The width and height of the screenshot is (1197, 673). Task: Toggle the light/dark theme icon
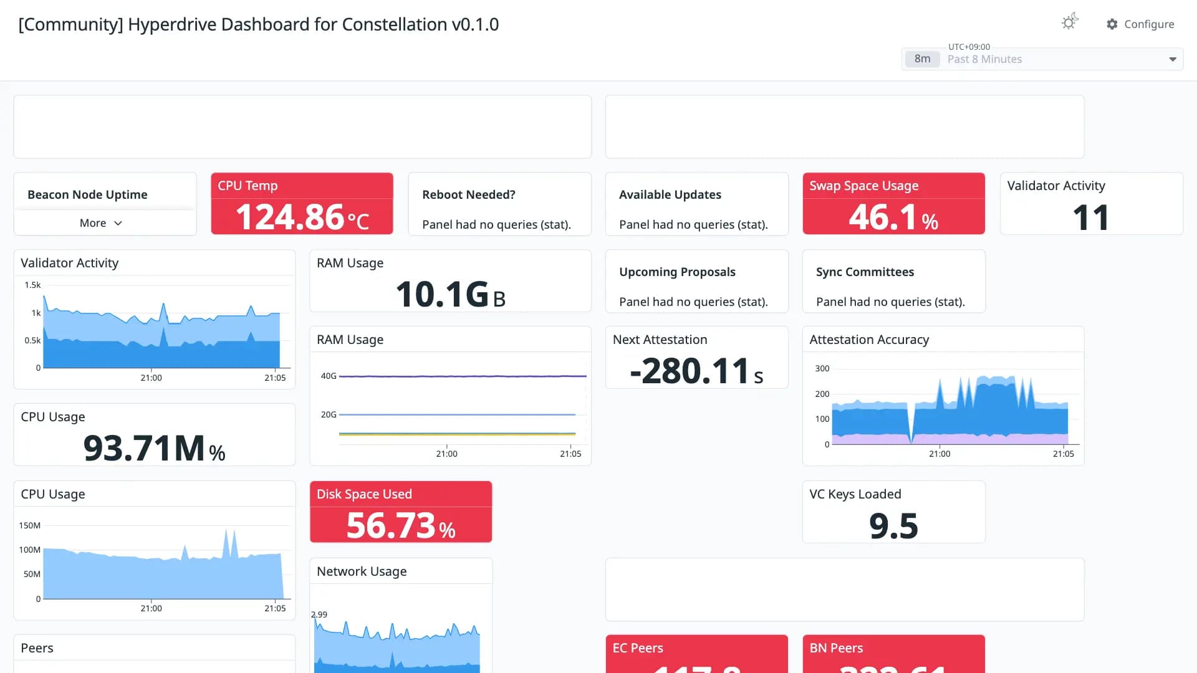1070,22
